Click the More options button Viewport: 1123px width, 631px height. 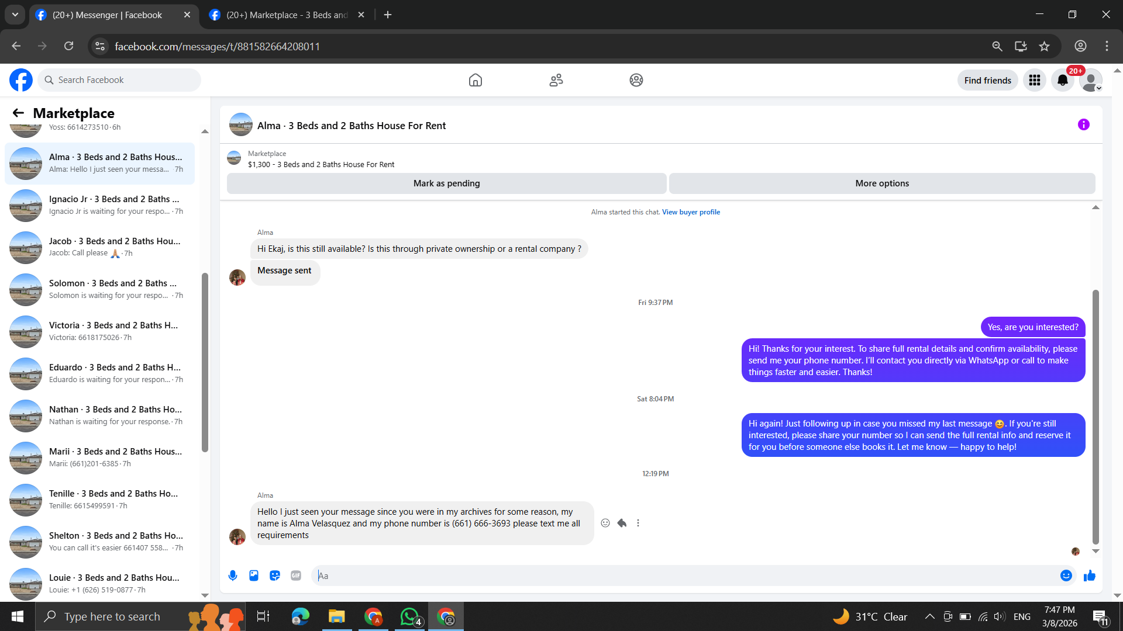(881, 183)
